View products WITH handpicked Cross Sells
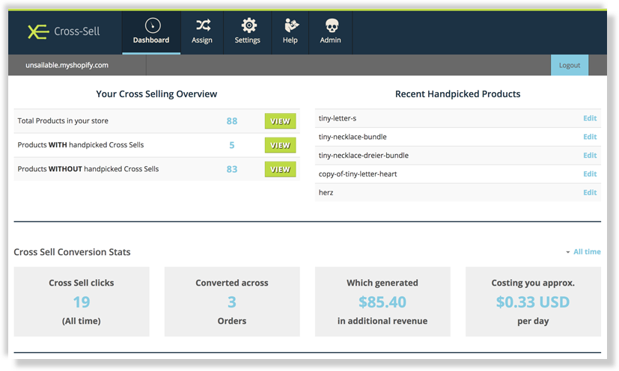 280,145
